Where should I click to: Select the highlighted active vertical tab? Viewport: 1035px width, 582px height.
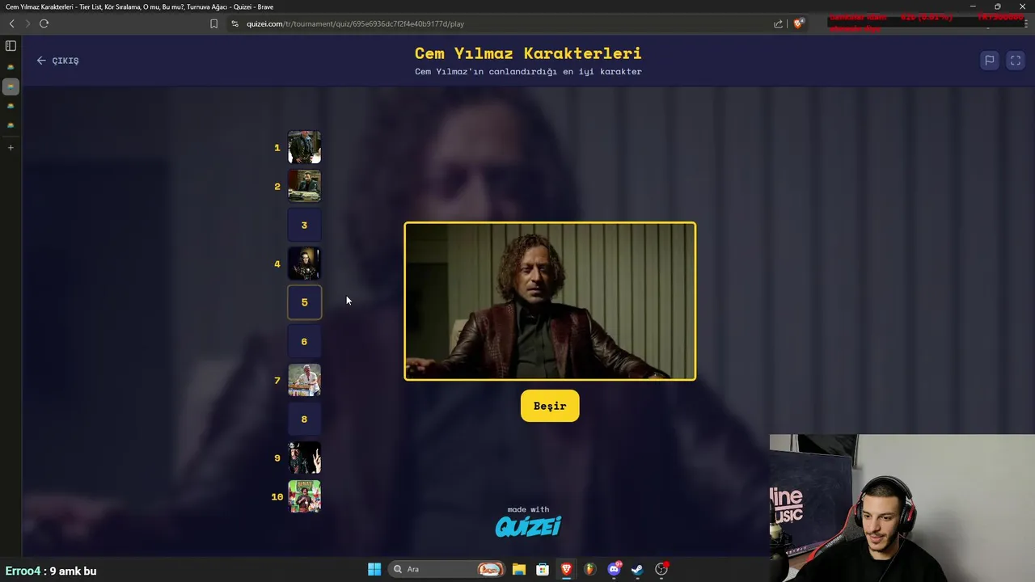pos(11,86)
